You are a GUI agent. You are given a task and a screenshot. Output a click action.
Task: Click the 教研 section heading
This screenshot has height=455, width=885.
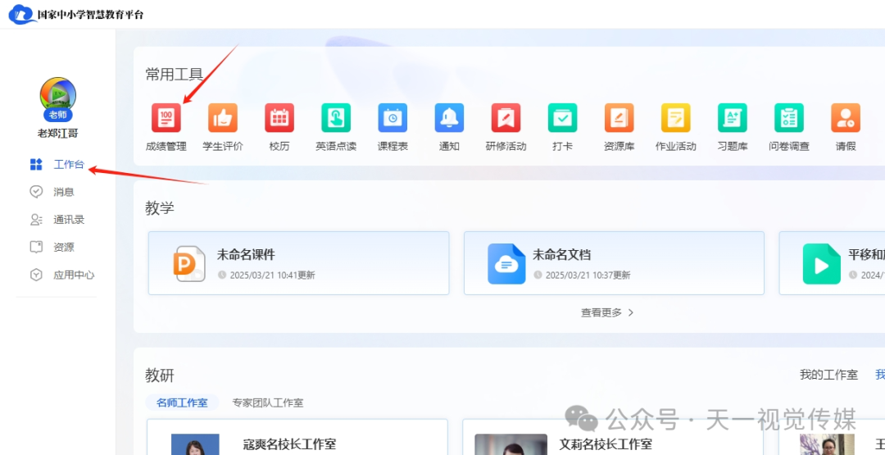160,375
